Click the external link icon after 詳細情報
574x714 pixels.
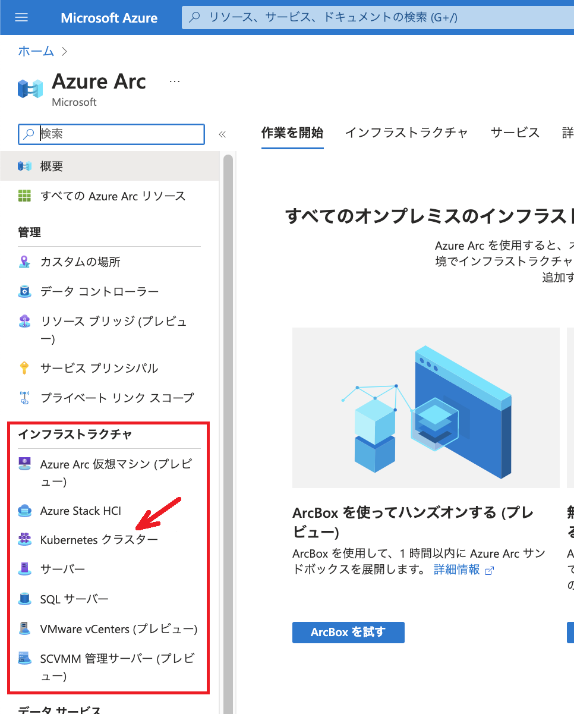490,571
